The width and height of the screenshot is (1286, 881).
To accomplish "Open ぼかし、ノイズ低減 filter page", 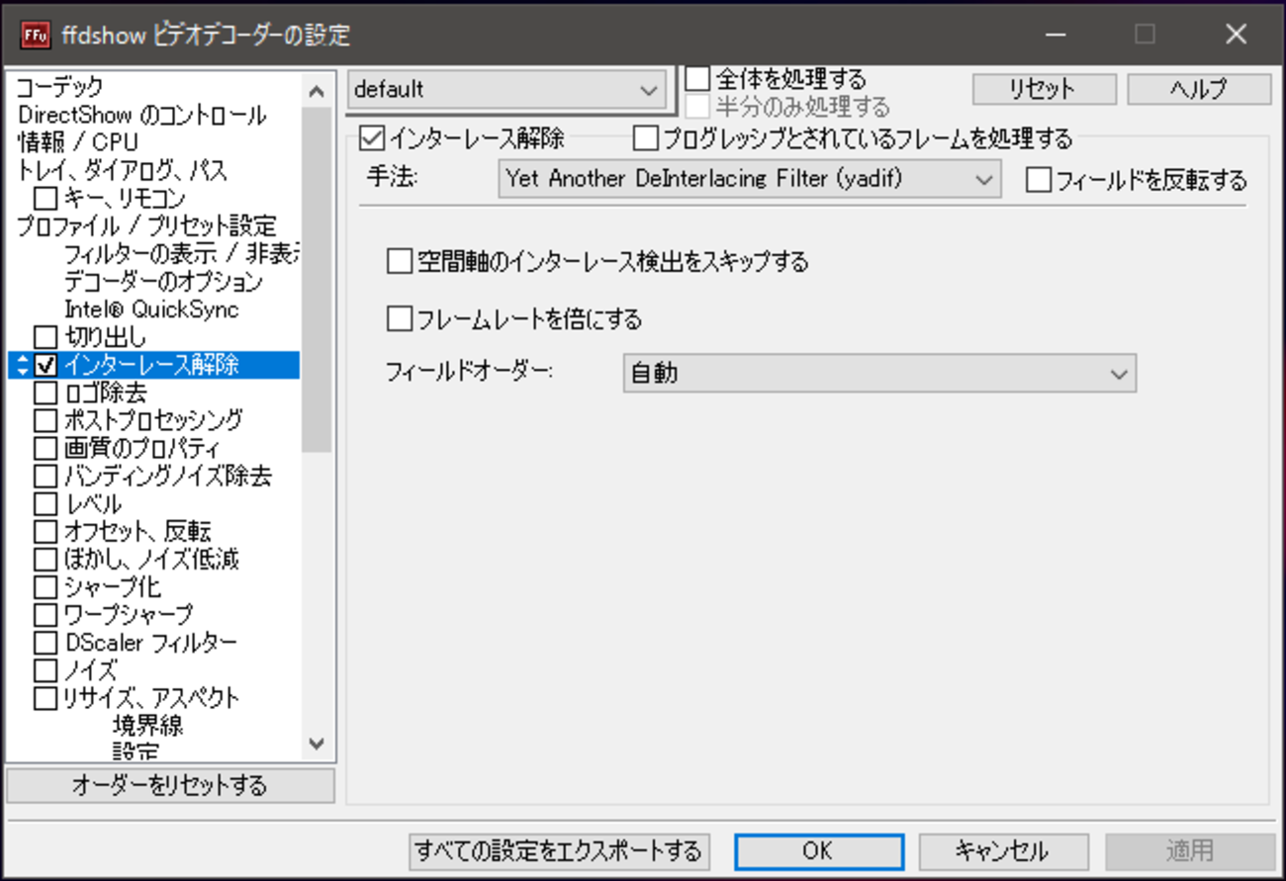I will pos(151,559).
